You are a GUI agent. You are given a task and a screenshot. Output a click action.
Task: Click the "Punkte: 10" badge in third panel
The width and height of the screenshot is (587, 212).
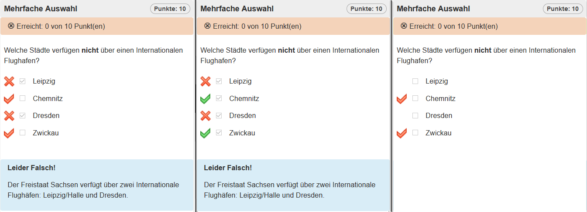(563, 9)
